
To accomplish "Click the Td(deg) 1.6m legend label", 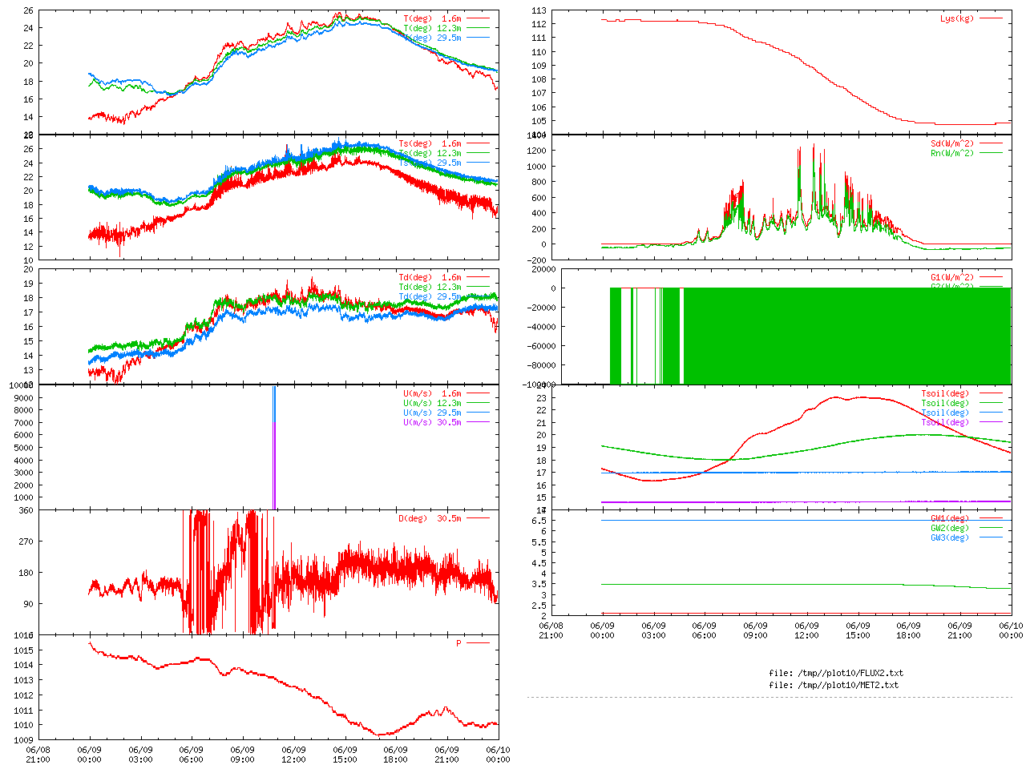I will 430,278.
